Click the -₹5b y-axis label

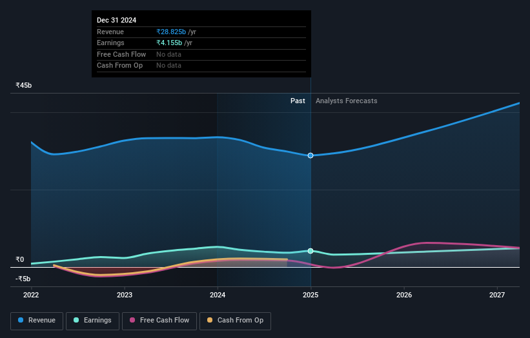[23, 279]
